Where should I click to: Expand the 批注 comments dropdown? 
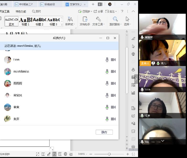(116, 12)
